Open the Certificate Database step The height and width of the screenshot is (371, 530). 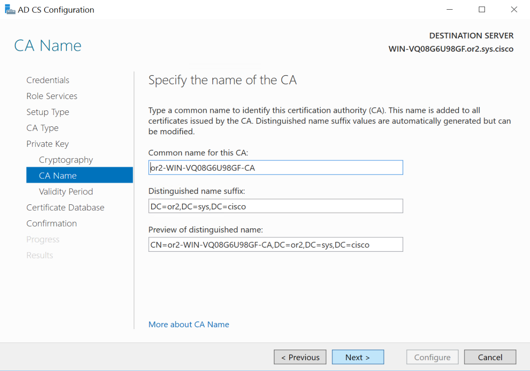click(x=65, y=208)
